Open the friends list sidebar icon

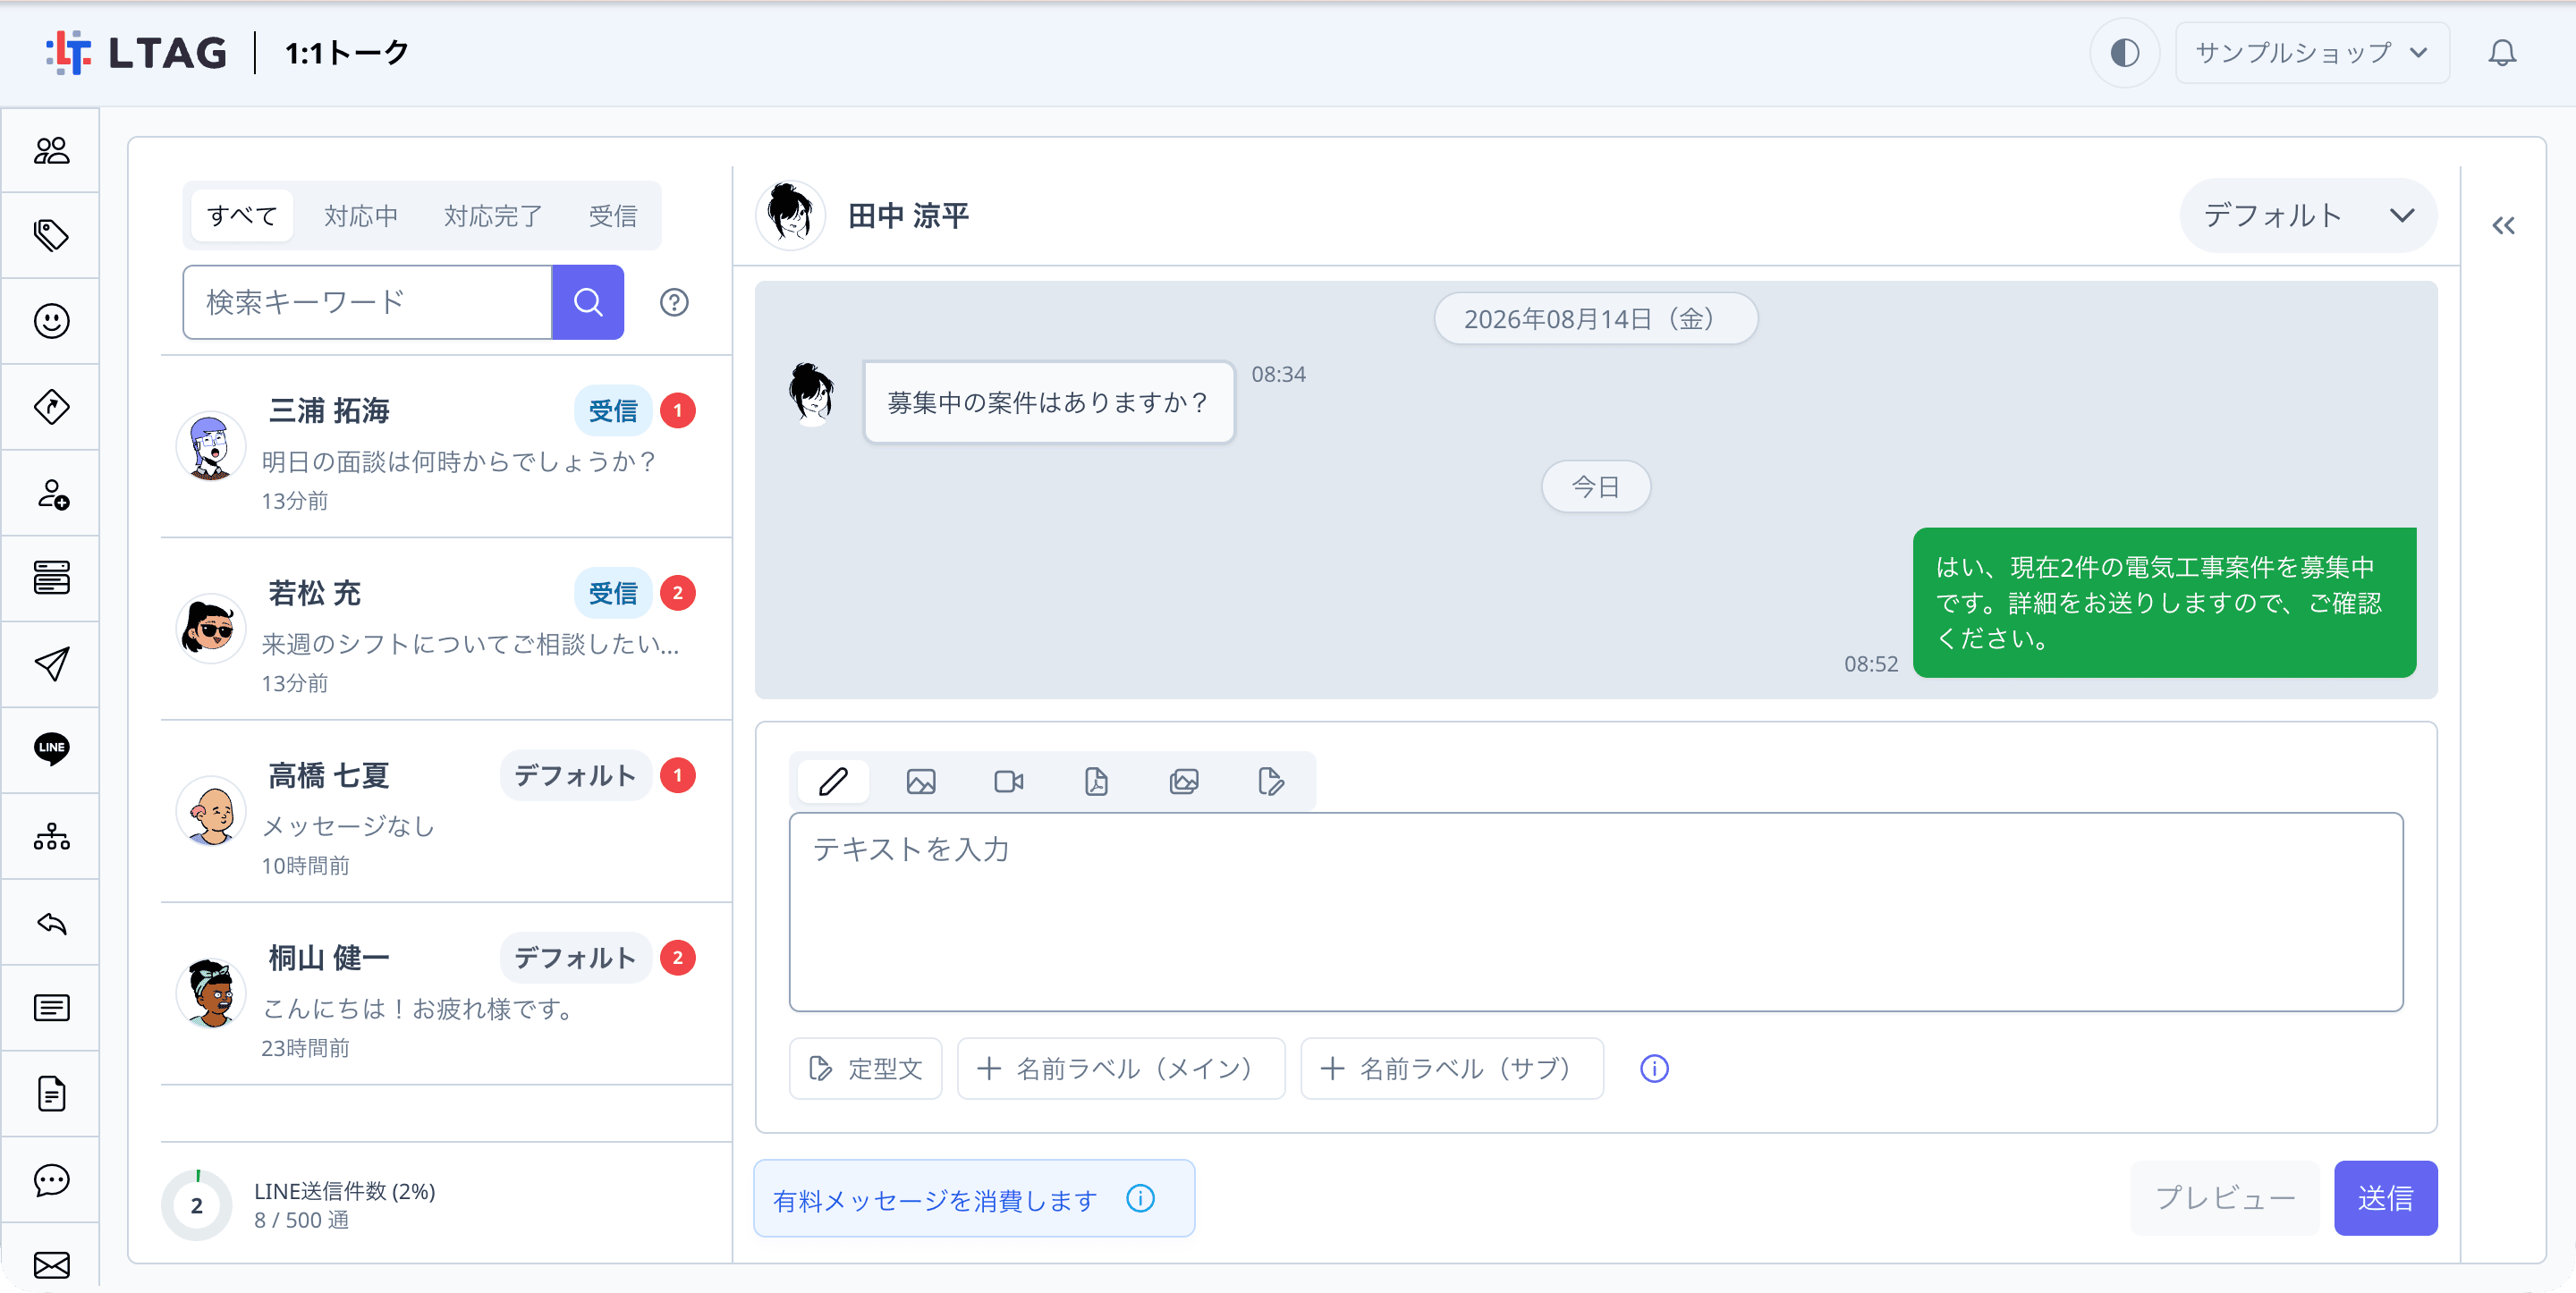(51, 150)
